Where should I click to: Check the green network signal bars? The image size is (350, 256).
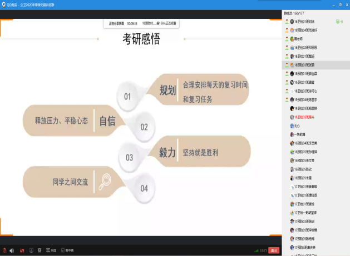pos(256,250)
